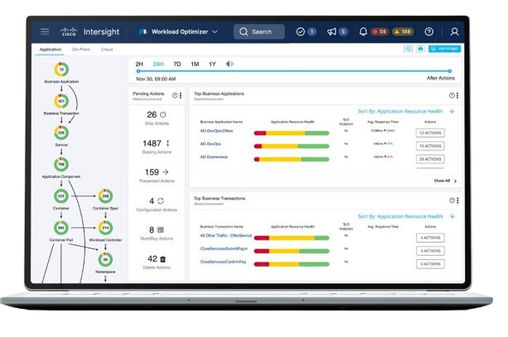
Task: Select the Container supply chain node
Action: [x=61, y=196]
